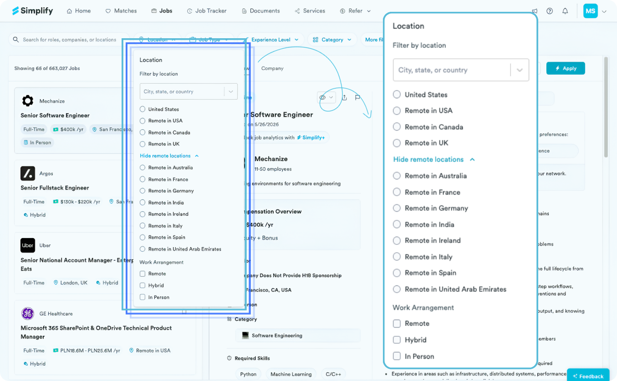Click the Python skill chip

coord(248,374)
